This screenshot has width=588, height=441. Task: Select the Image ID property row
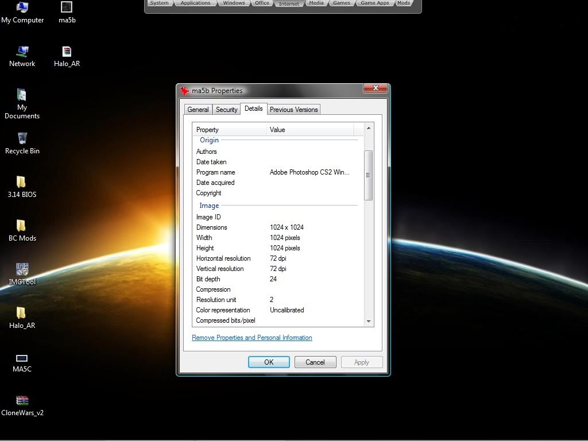(x=277, y=217)
